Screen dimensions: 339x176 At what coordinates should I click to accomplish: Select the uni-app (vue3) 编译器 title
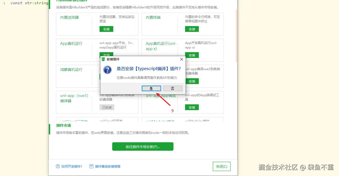74,98
